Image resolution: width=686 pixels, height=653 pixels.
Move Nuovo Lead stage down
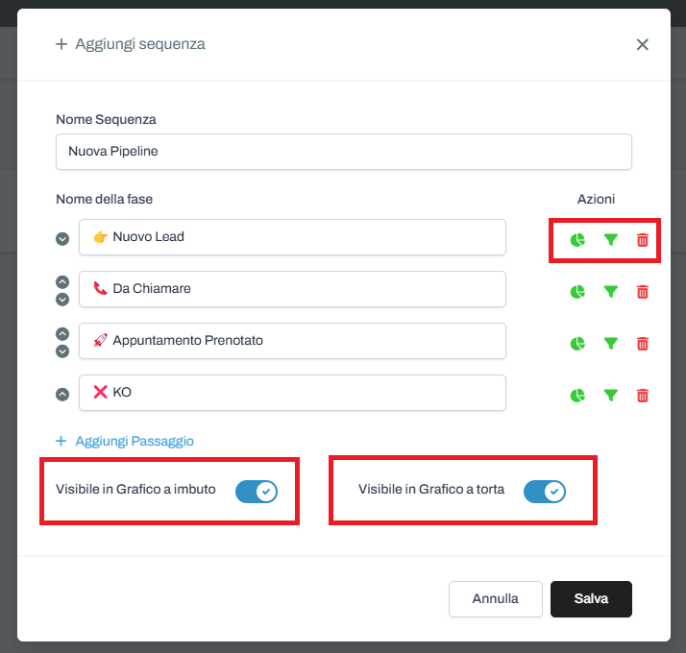(62, 238)
